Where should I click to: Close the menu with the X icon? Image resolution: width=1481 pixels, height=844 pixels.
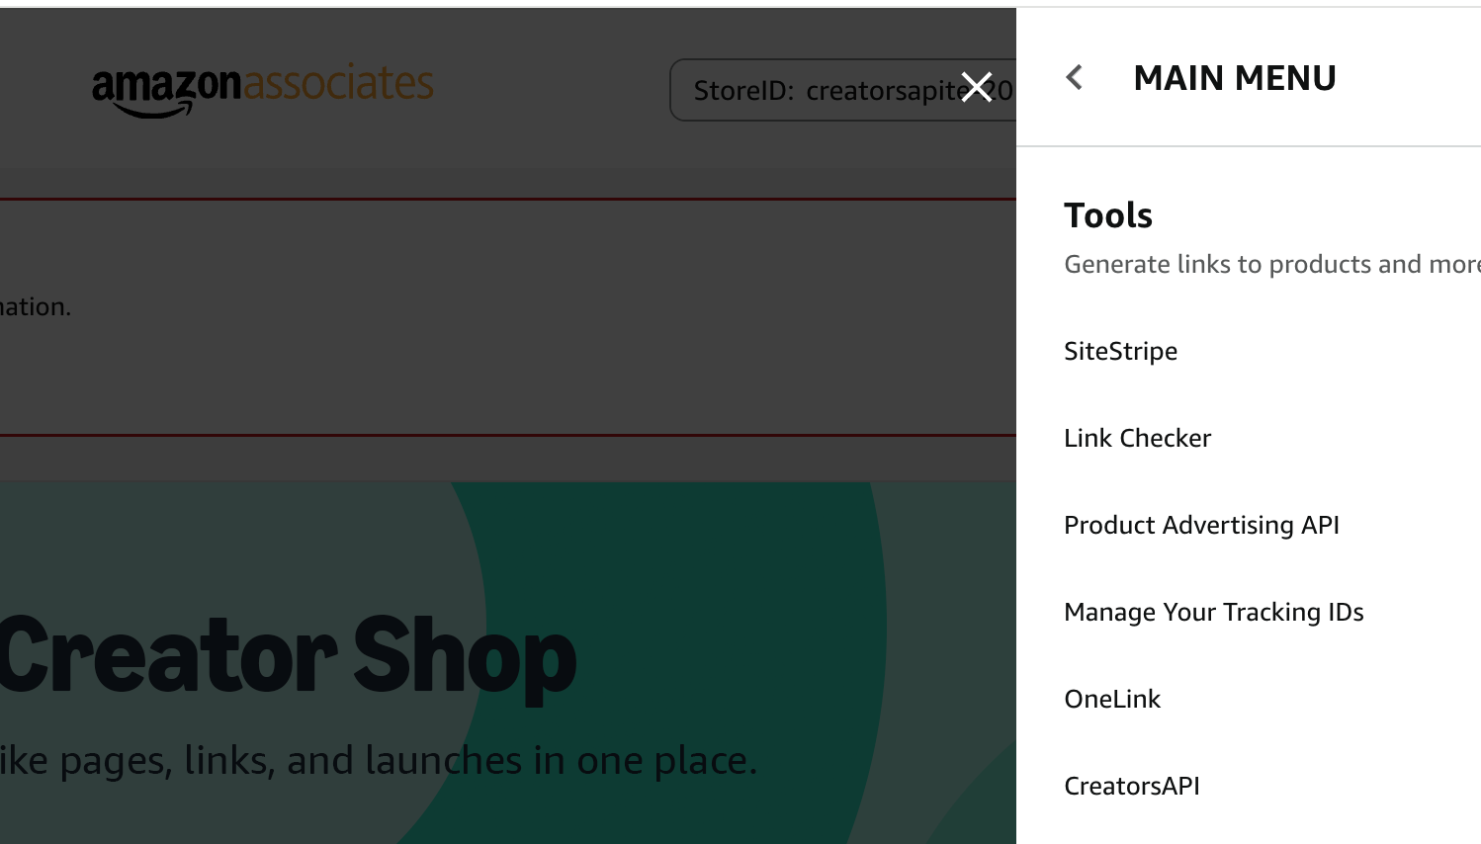[977, 87]
